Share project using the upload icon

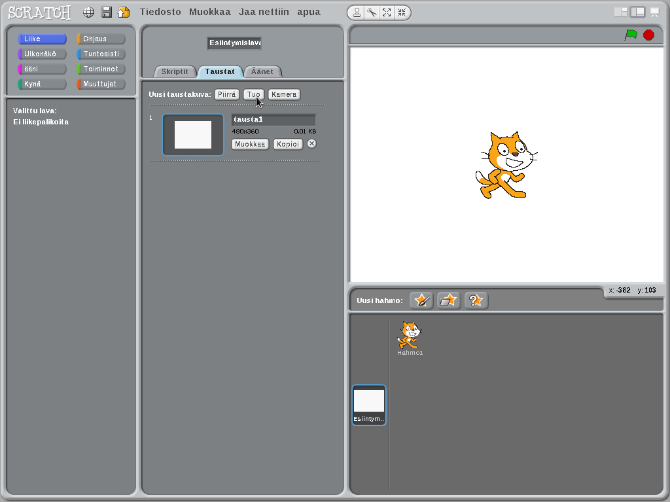(x=124, y=12)
